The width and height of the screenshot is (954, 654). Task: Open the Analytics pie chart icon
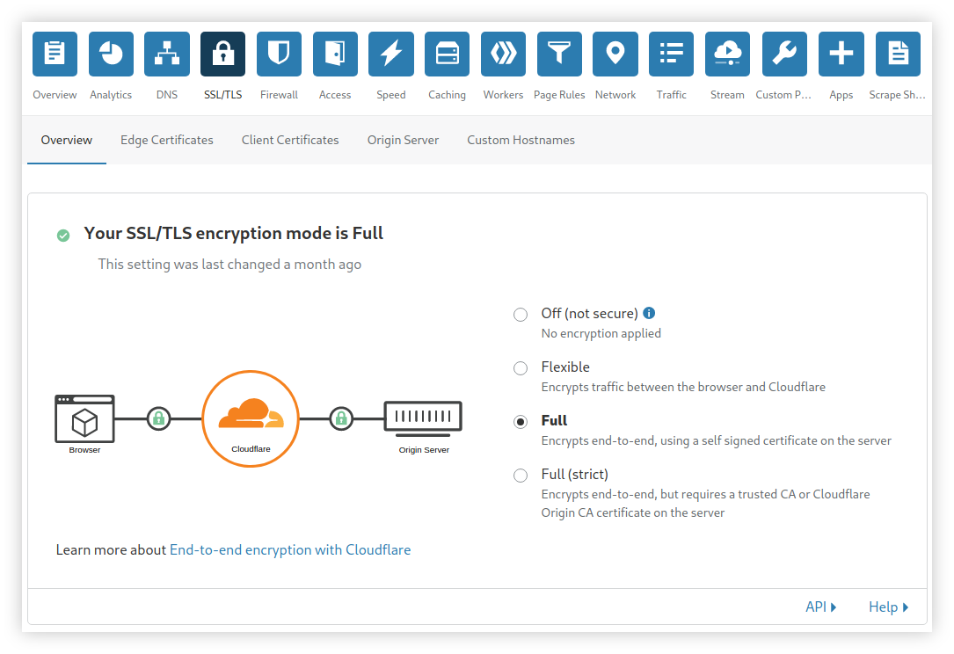coord(111,54)
